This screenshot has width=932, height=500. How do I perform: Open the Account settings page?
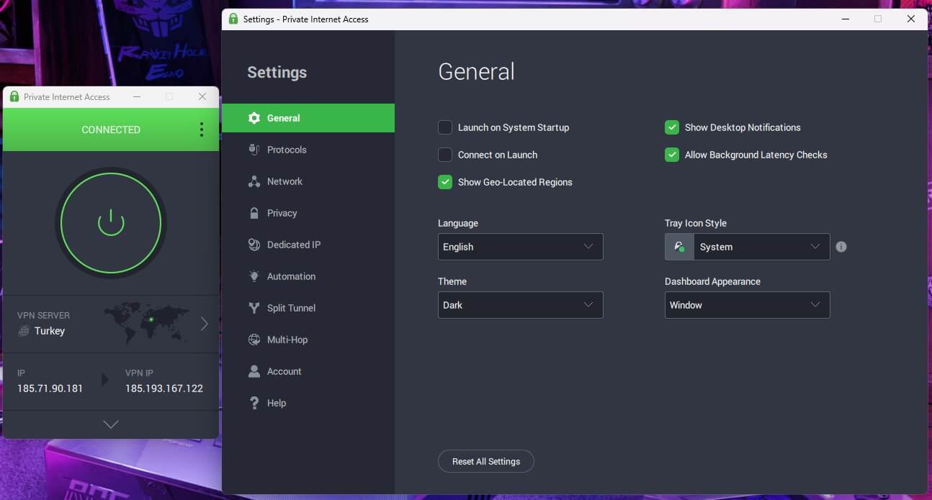pos(308,371)
